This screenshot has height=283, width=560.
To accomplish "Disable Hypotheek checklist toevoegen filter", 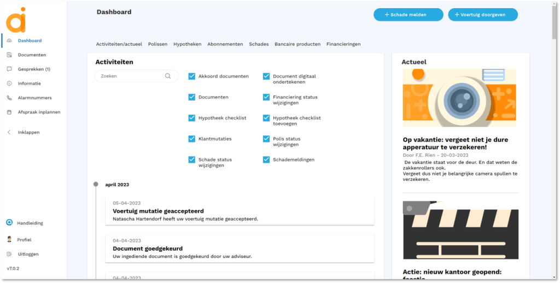I will tap(266, 118).
